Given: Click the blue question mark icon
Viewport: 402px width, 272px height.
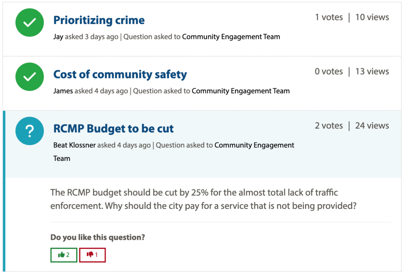Looking at the screenshot, I should coord(29,131).
